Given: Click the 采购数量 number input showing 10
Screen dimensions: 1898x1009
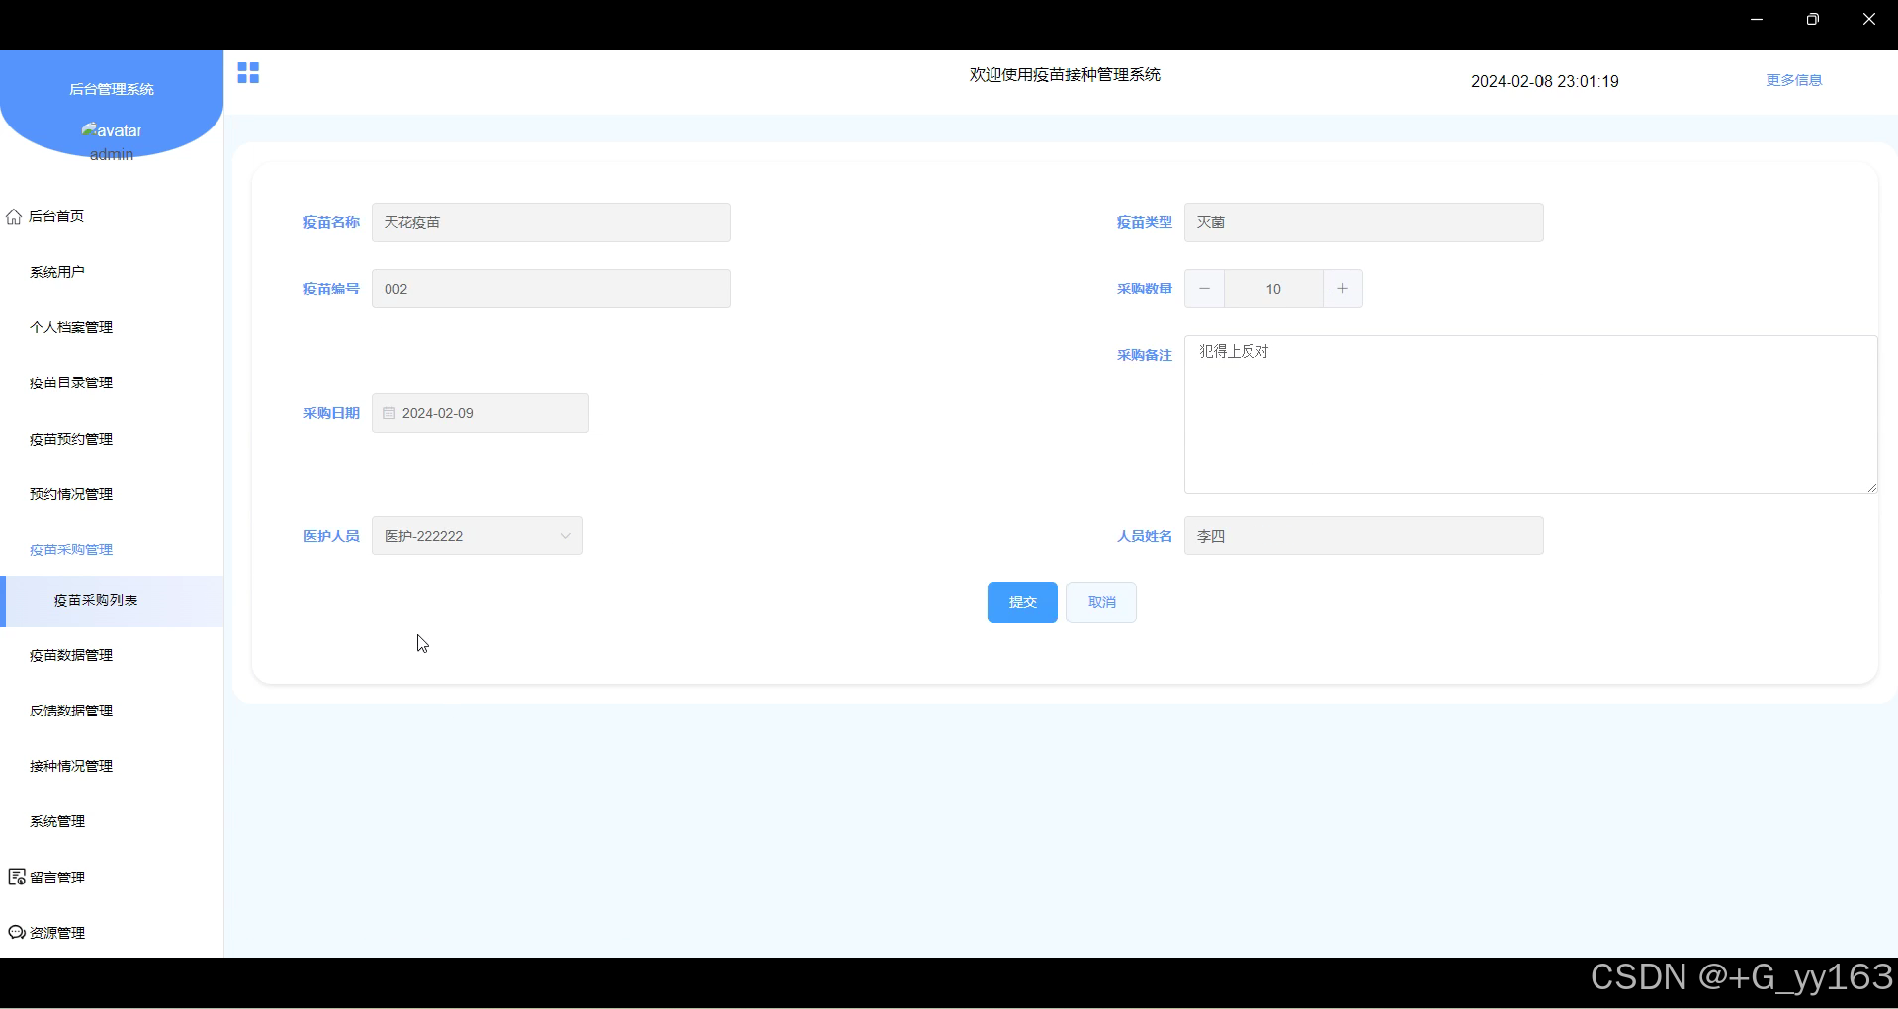Looking at the screenshot, I should [1273, 289].
